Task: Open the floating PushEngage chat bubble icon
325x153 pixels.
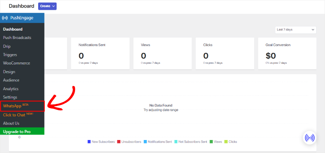Action: coord(309,137)
